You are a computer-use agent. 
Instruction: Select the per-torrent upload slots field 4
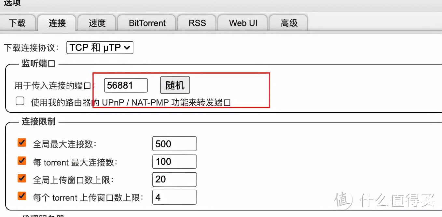[x=174, y=197]
